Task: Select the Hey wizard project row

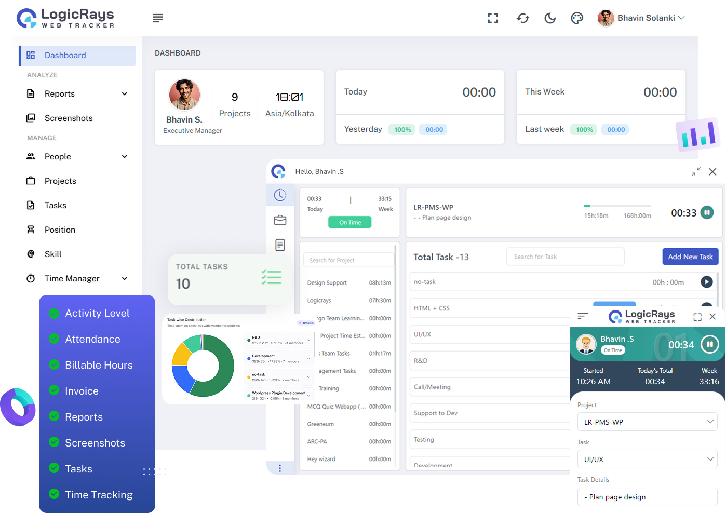Action: tap(349, 460)
